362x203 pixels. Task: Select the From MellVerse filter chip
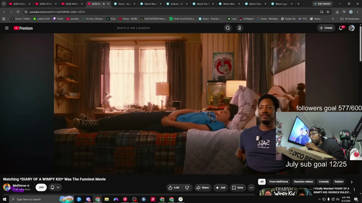[279, 182]
